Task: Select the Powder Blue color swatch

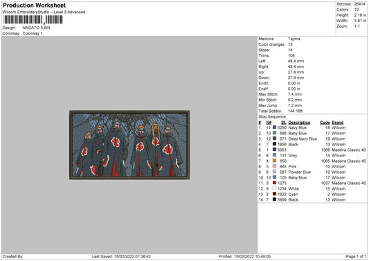Action: 274,172
